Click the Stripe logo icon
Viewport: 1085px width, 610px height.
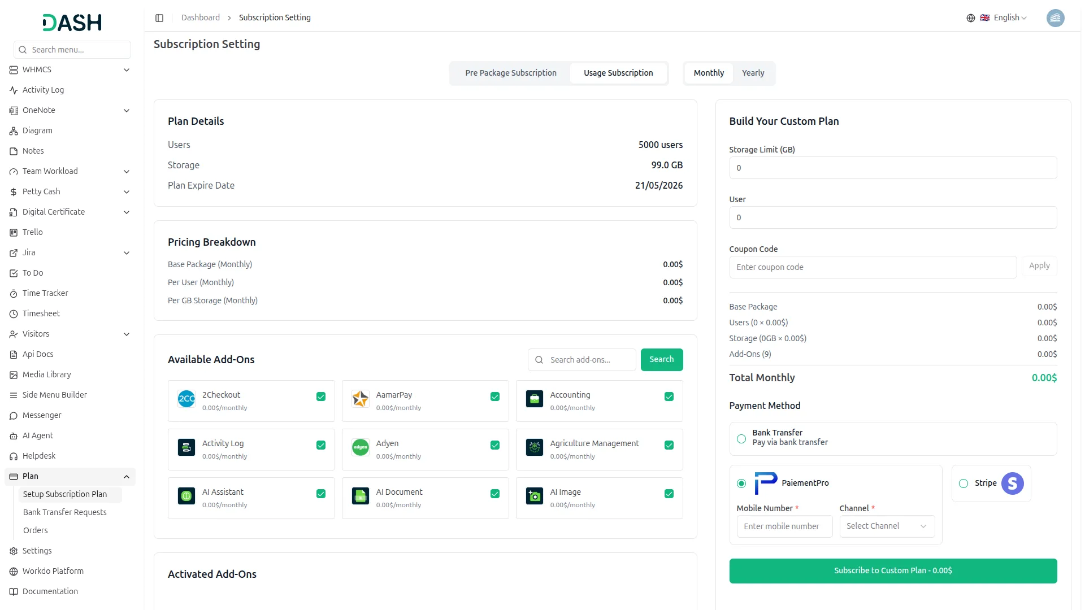pyautogui.click(x=1013, y=483)
